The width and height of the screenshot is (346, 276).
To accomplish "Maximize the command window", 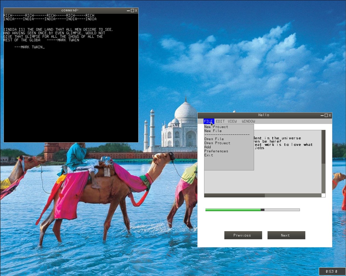I will (132, 11).
